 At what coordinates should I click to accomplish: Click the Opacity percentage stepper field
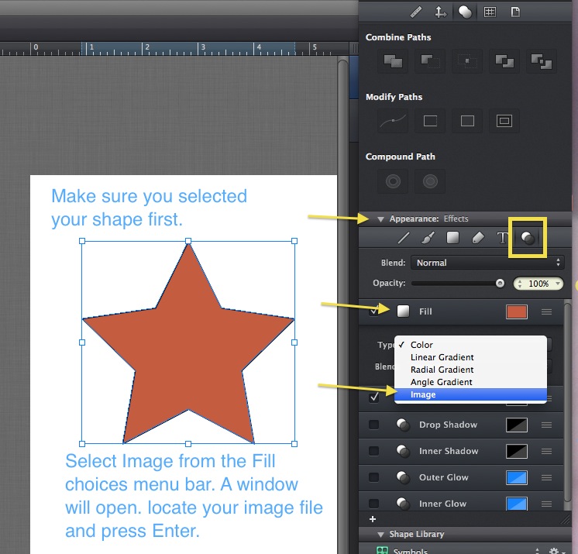(538, 284)
